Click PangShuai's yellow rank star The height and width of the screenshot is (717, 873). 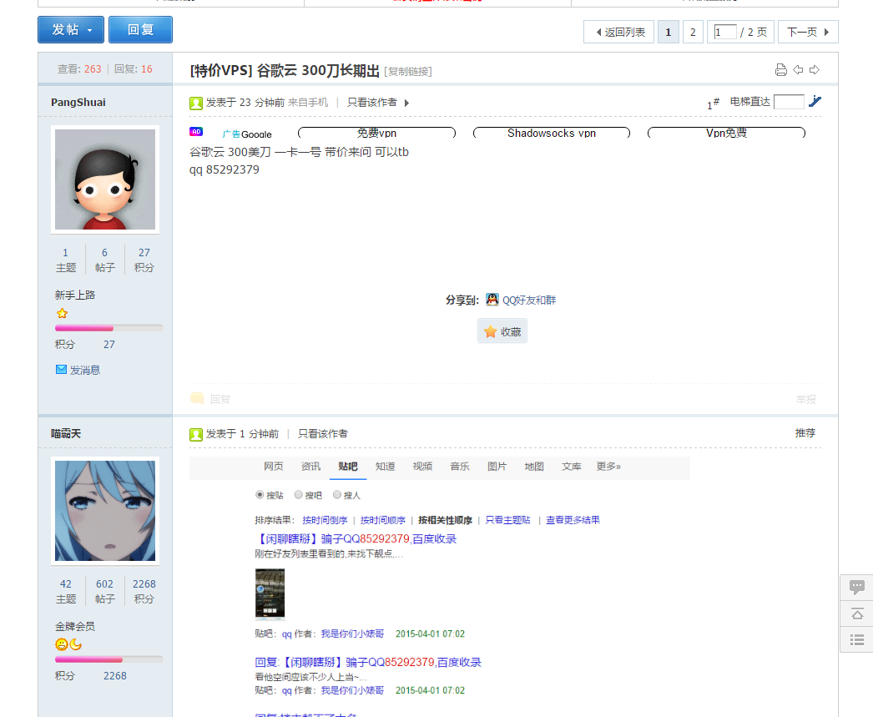point(62,313)
